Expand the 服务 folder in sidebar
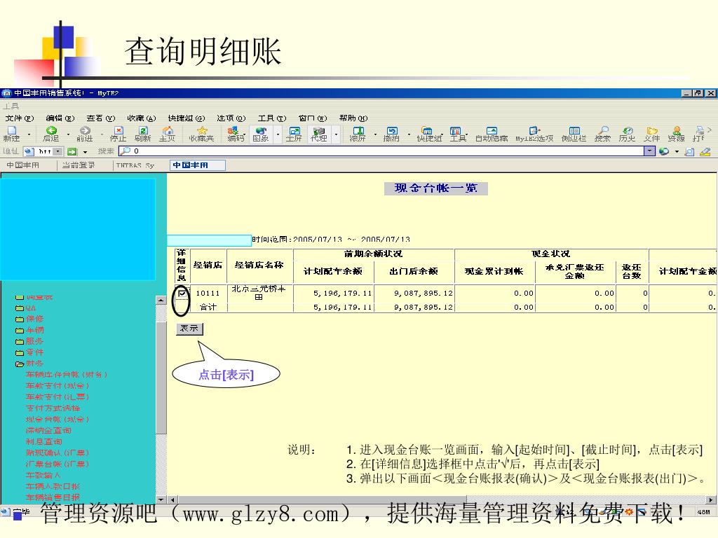This screenshot has height=538, width=718. tap(20, 341)
